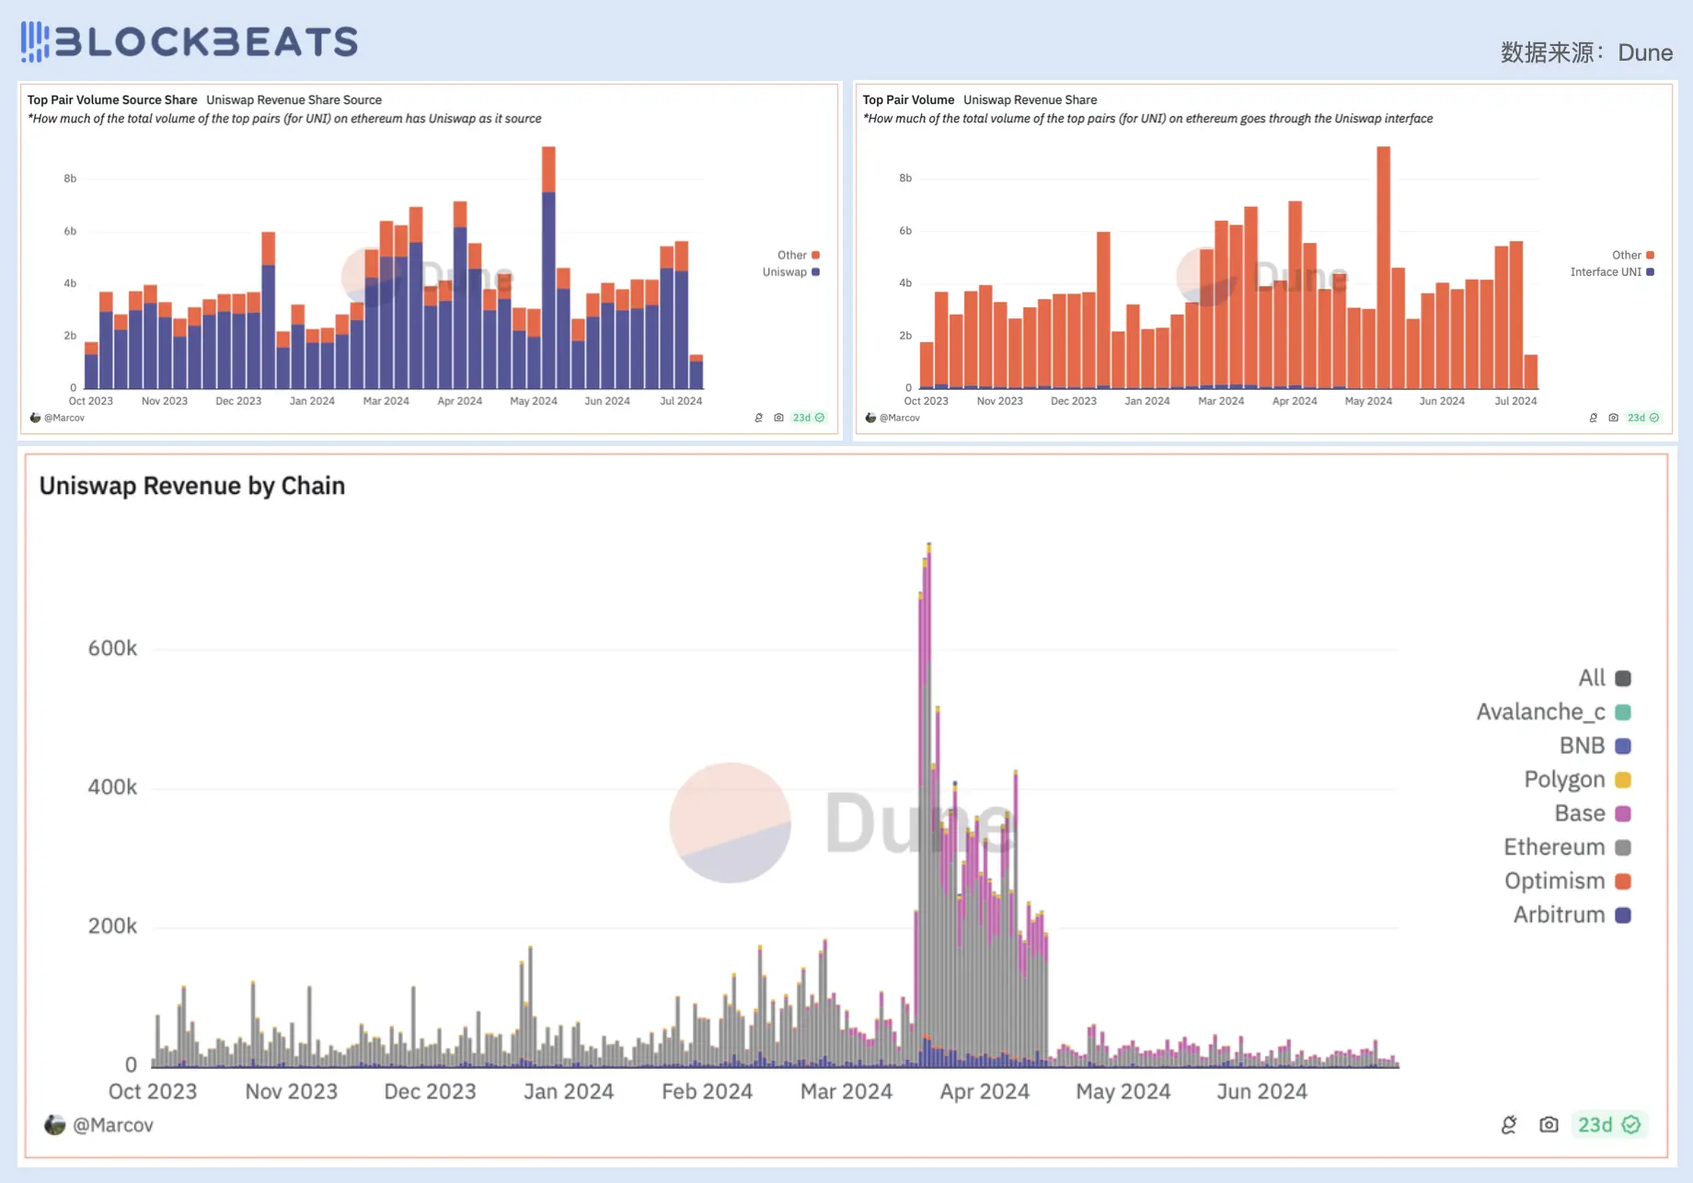Click the @Marcov avatar in bottom chart
The height and width of the screenshot is (1183, 1693).
(55, 1125)
